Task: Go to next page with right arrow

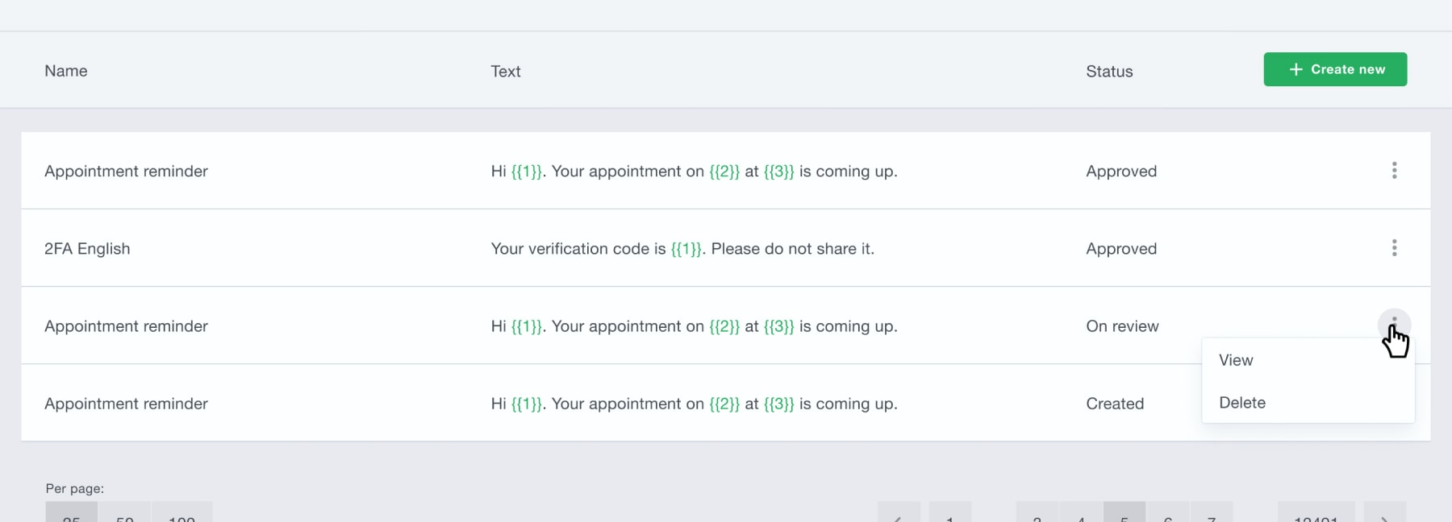Action: 1384,512
